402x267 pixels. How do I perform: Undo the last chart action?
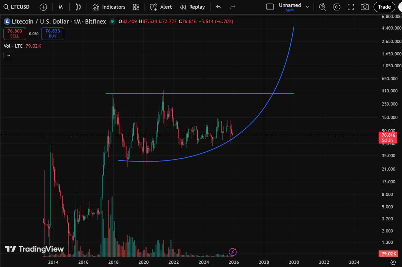pyautogui.click(x=219, y=7)
